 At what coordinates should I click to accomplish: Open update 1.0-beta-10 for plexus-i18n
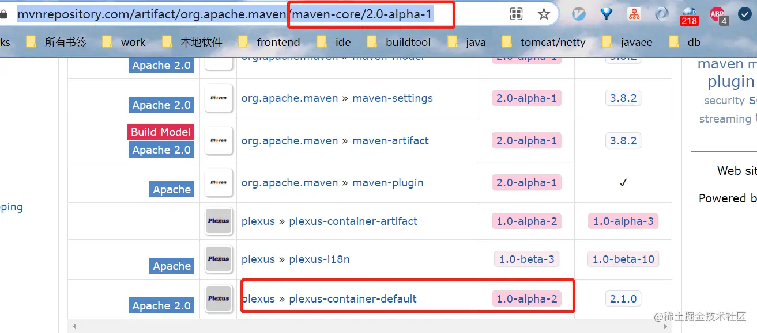[623, 259]
